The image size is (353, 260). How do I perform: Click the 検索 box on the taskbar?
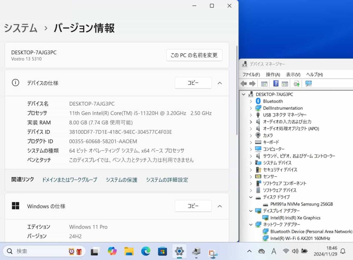pyautogui.click(x=44, y=251)
